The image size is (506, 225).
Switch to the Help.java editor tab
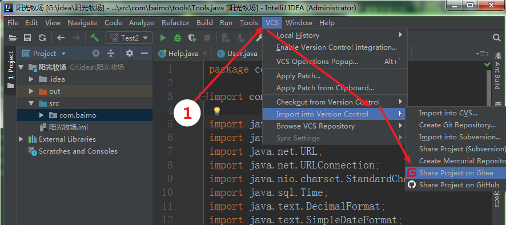183,54
